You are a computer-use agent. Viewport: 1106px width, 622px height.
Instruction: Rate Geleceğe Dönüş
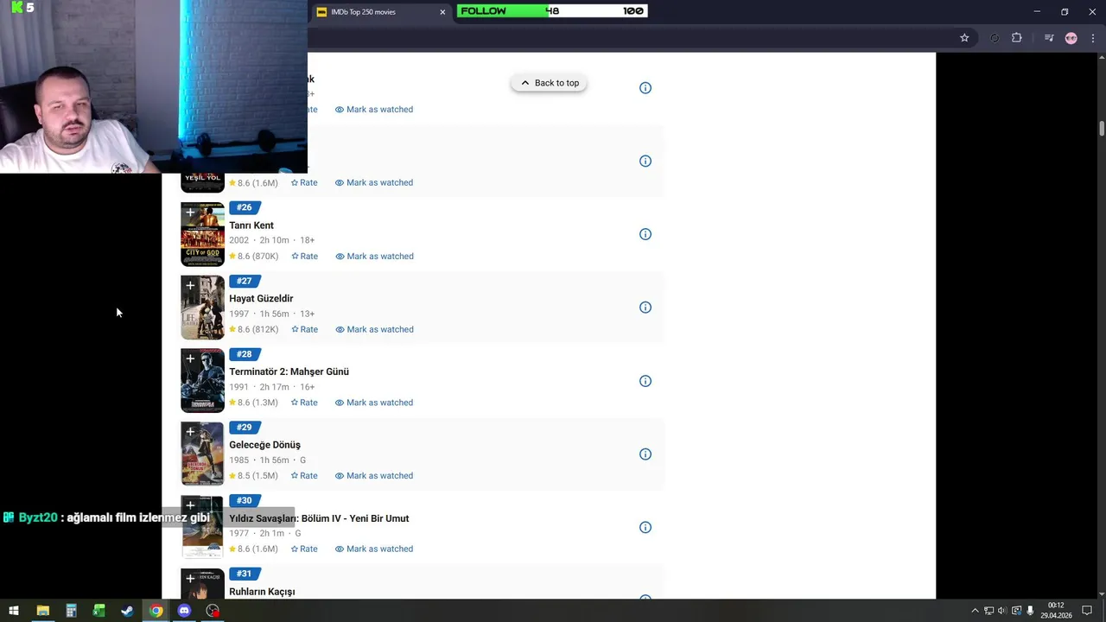pos(304,476)
